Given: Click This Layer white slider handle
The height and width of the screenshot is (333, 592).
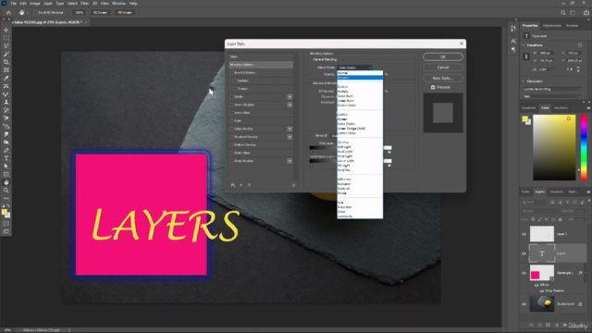Looking at the screenshot, I should click(x=389, y=152).
